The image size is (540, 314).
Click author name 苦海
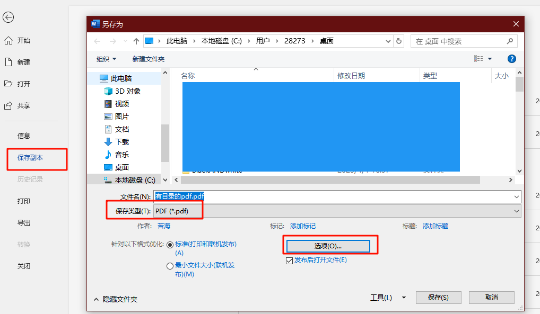[x=164, y=226]
